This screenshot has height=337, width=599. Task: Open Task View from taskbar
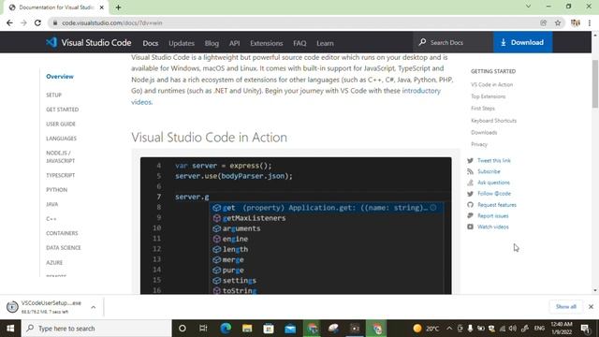pyautogui.click(x=203, y=329)
